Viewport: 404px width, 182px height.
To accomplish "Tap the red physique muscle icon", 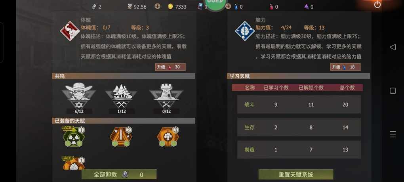I will click(x=70, y=31).
